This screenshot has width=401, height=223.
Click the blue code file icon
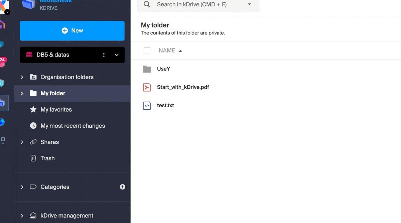coord(147,106)
